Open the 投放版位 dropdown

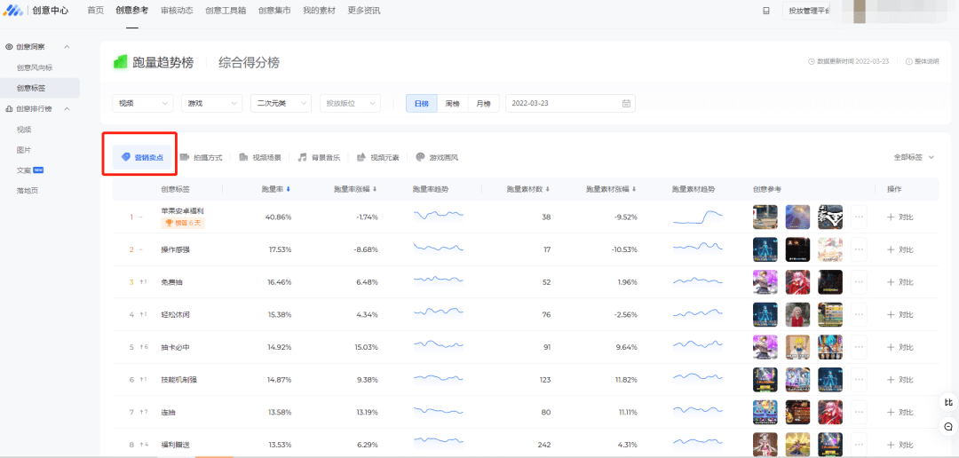tap(351, 103)
